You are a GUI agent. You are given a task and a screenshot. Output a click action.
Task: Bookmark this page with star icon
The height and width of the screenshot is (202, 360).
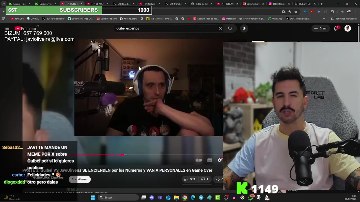point(296,12)
